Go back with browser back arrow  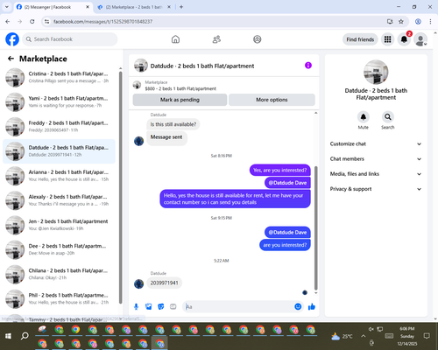tap(8, 22)
